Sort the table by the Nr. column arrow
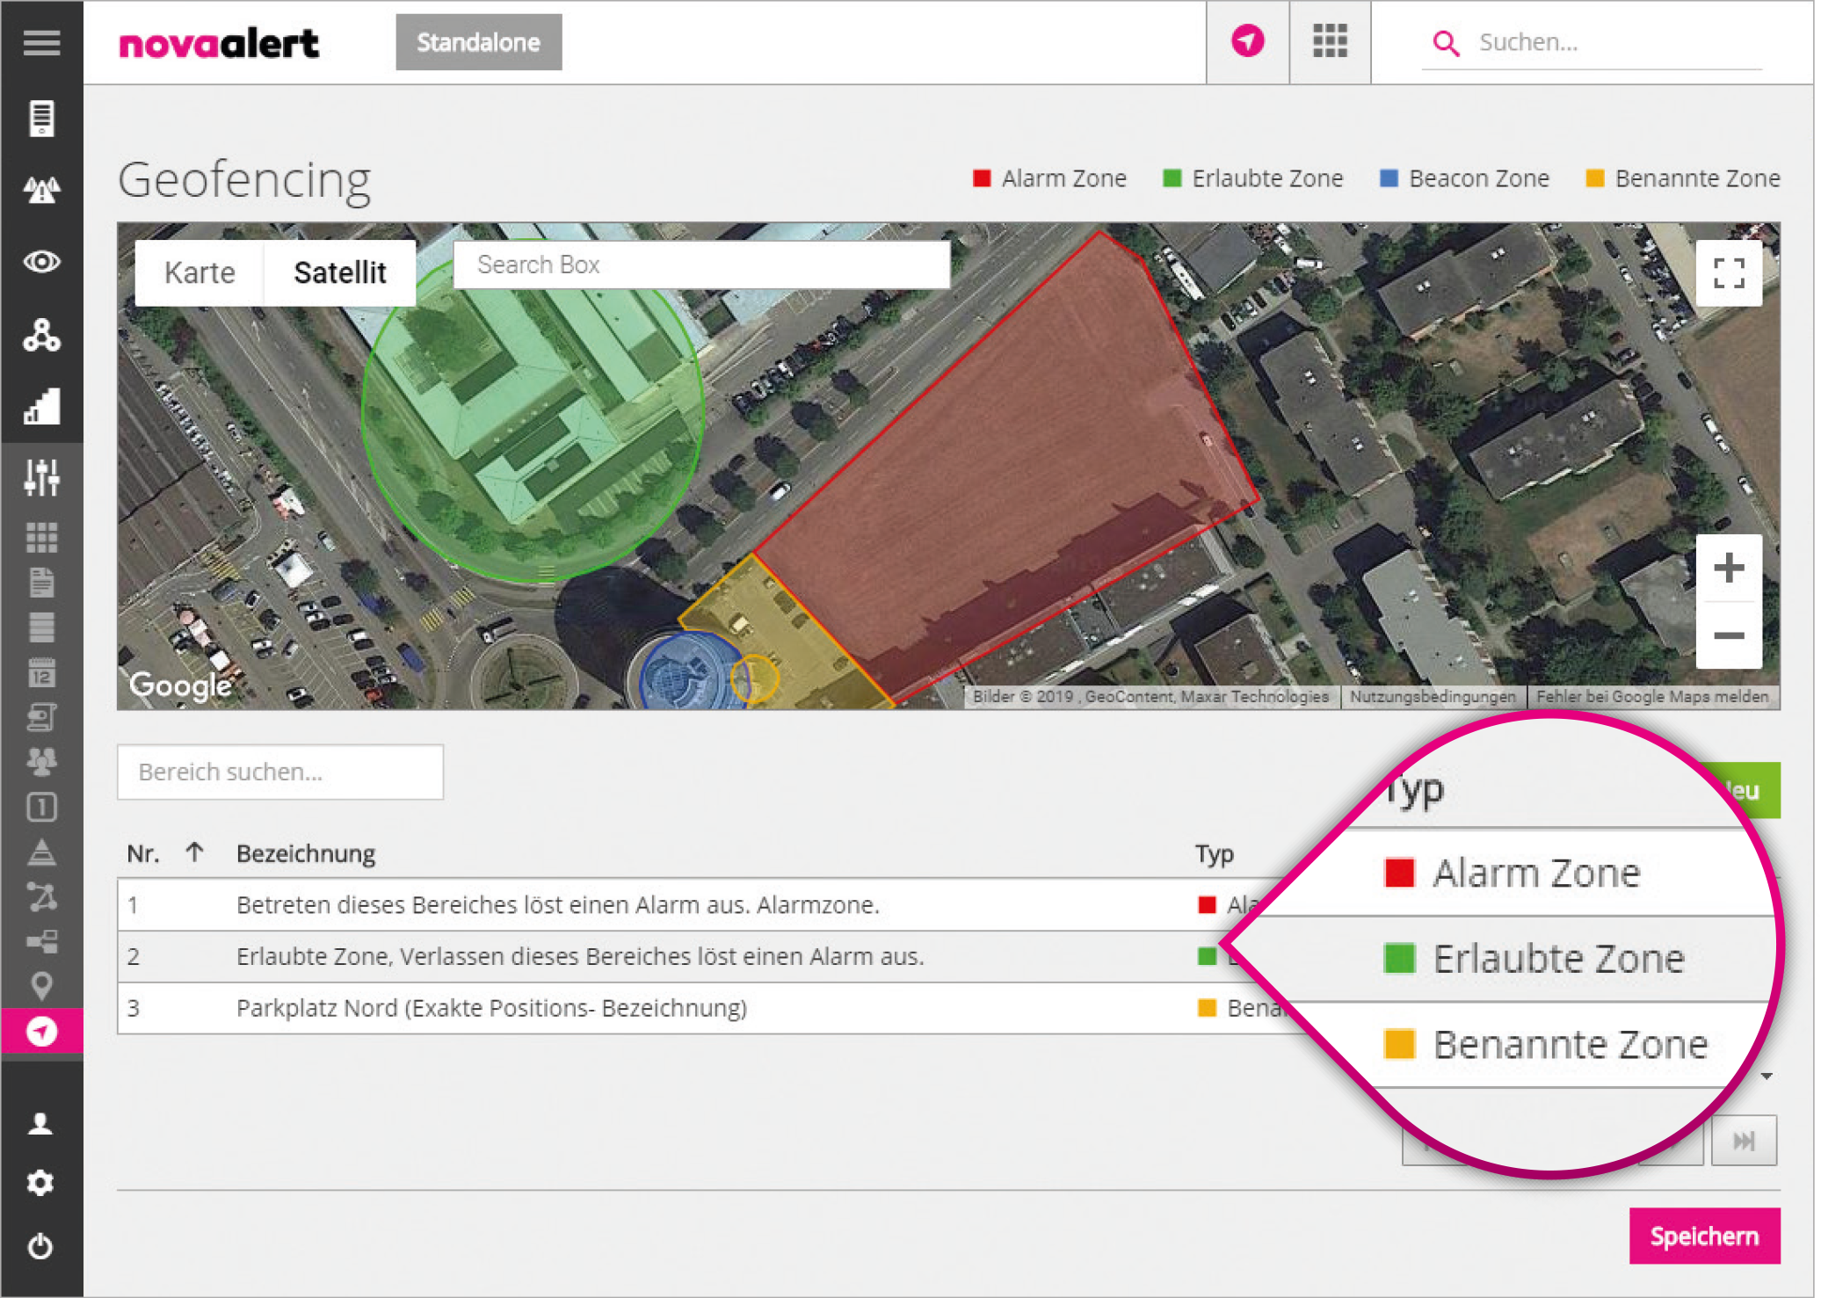Screen dimensions: 1821x1298 pos(195,852)
